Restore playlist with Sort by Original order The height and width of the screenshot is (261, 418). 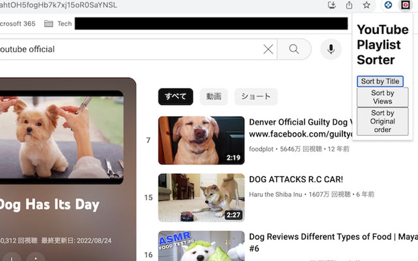[x=382, y=121]
